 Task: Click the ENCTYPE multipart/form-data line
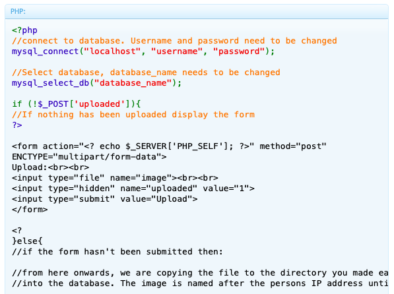click(89, 157)
